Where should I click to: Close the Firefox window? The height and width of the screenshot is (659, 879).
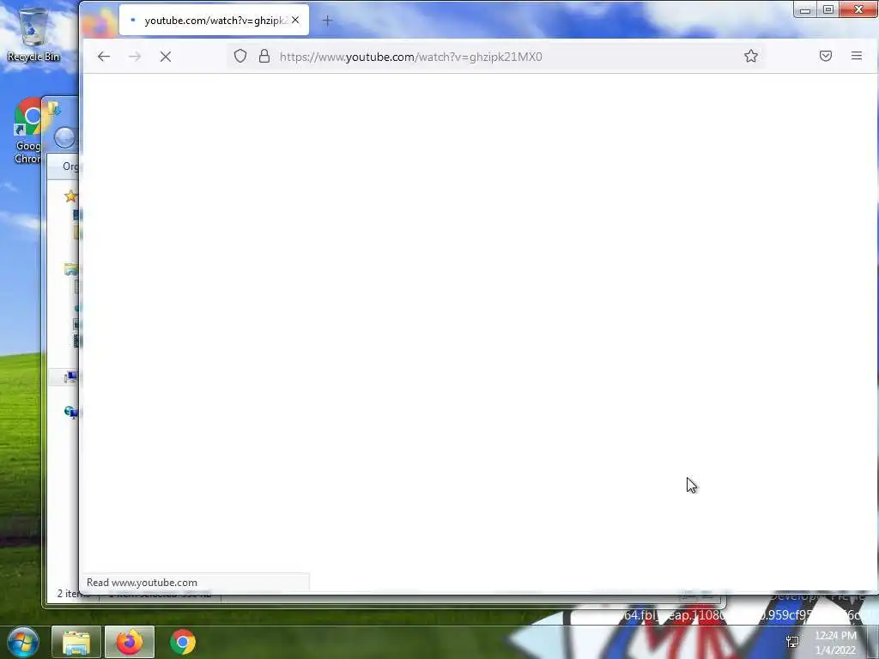pyautogui.click(x=858, y=9)
